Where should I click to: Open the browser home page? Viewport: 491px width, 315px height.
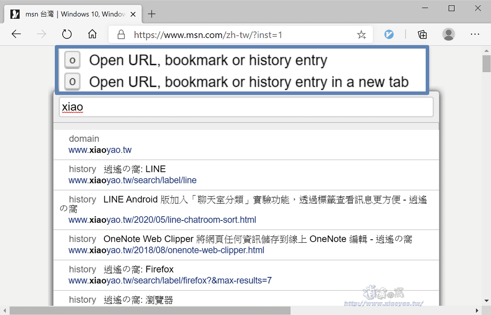(x=92, y=34)
